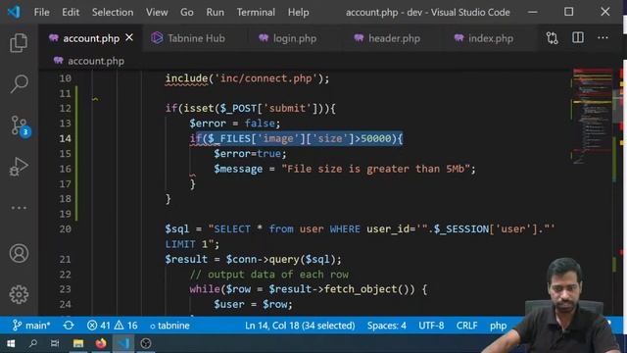The image size is (627, 353).
Task: Open the round app icon on taskbar
Action: pyautogui.click(x=146, y=343)
